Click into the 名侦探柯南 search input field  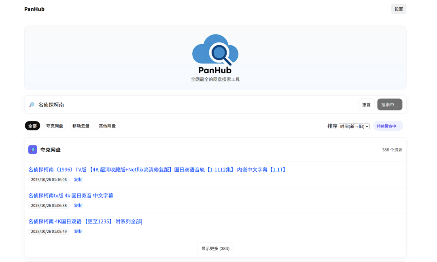click(194, 105)
